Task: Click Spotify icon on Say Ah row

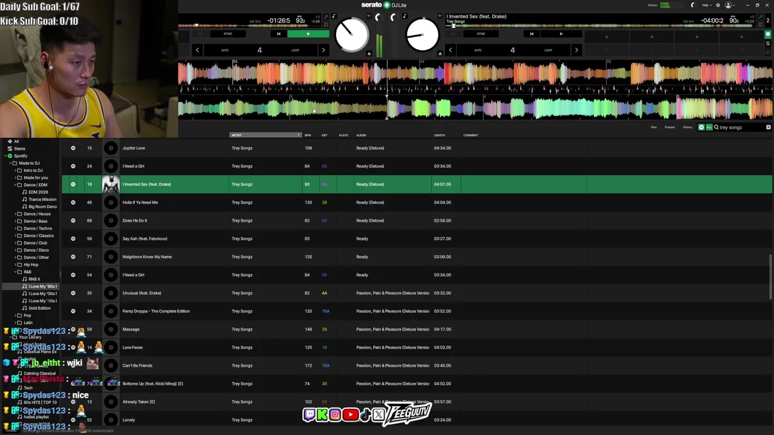Action: pos(73,239)
